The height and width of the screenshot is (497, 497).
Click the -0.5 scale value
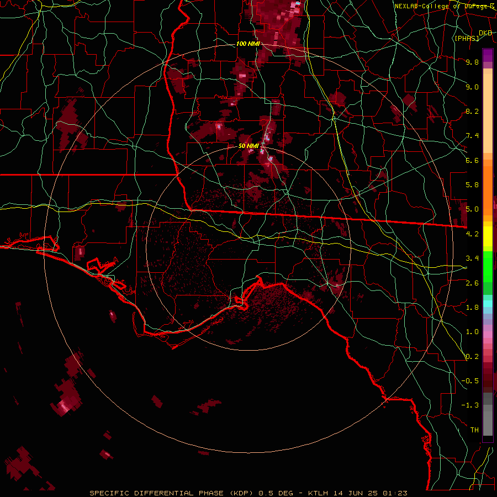click(x=470, y=381)
